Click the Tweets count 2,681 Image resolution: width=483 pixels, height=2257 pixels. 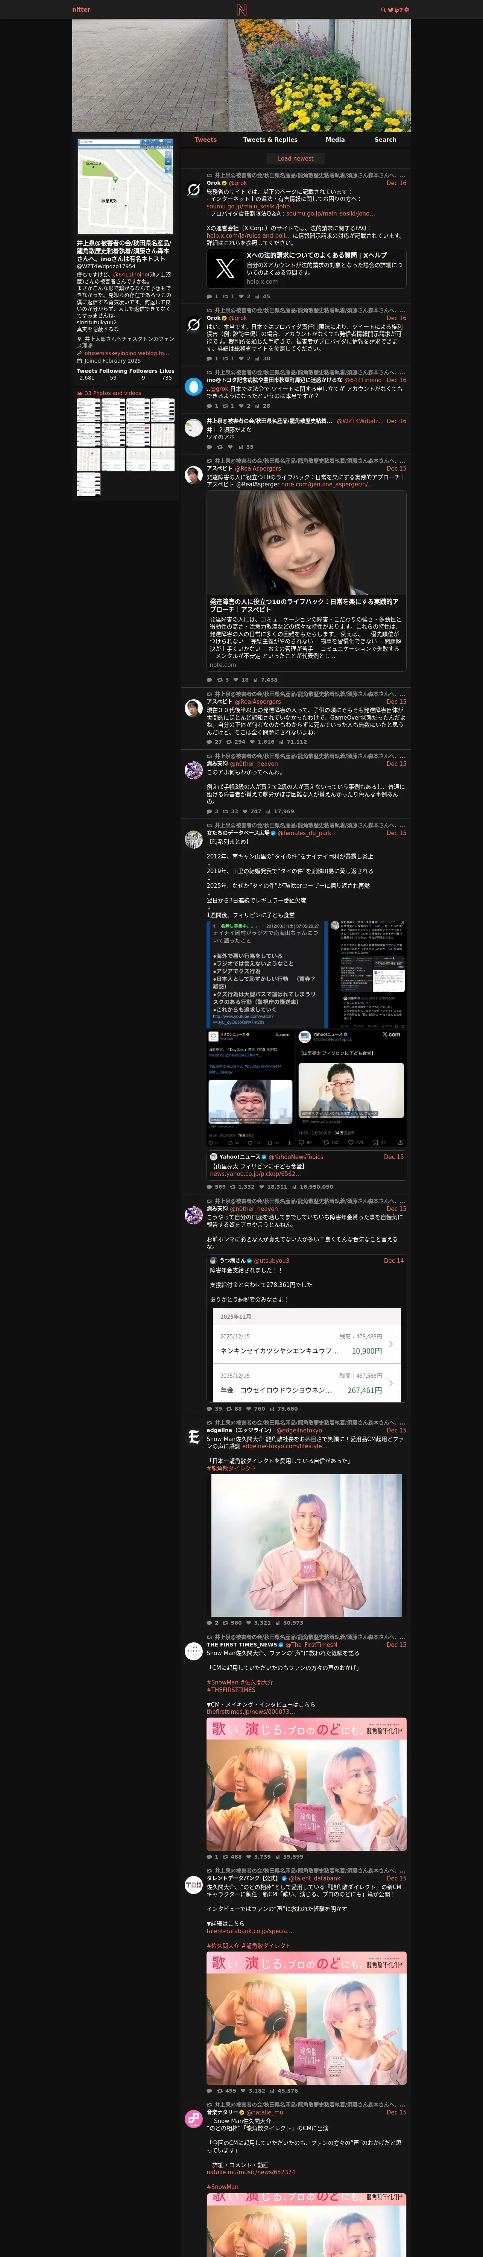[x=87, y=378]
